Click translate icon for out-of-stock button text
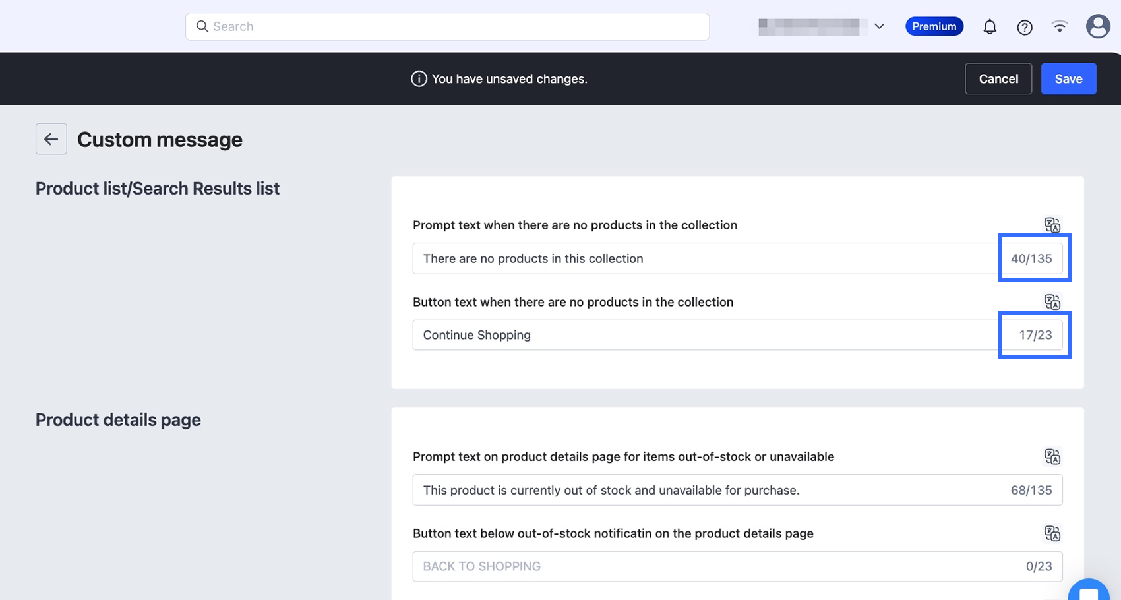 [1052, 533]
